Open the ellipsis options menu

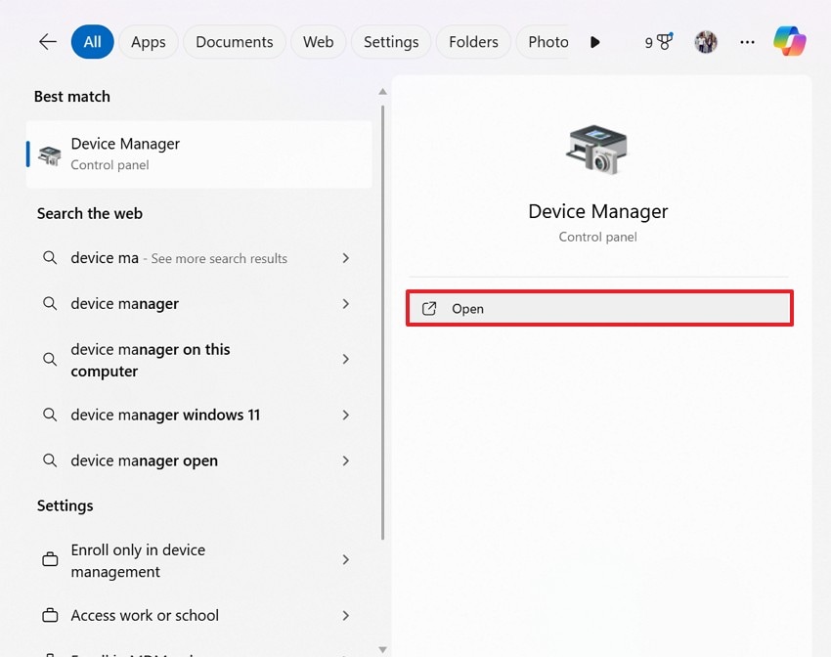coord(747,42)
